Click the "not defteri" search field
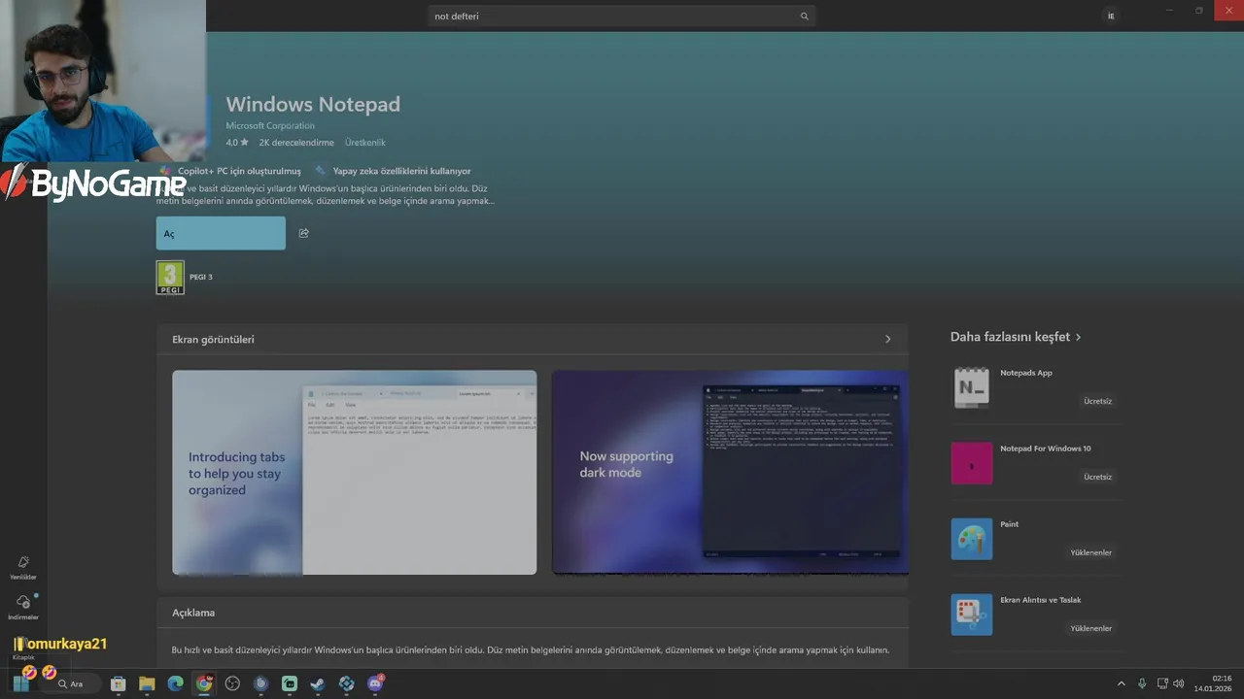Viewport: 1244px width, 699px height. tap(622, 17)
